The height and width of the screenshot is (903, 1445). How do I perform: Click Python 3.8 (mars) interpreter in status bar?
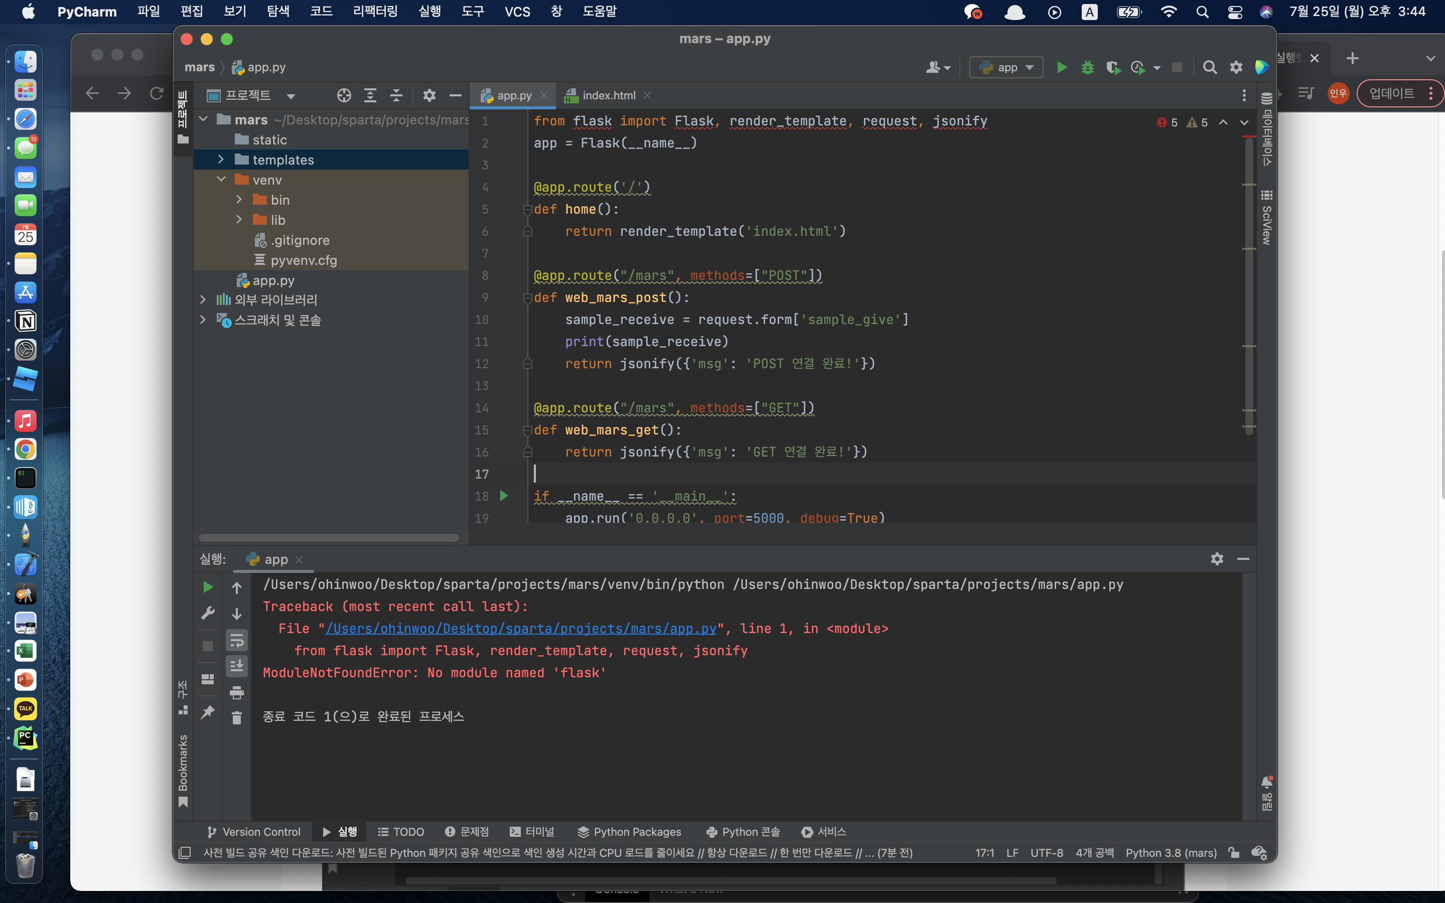(1171, 853)
